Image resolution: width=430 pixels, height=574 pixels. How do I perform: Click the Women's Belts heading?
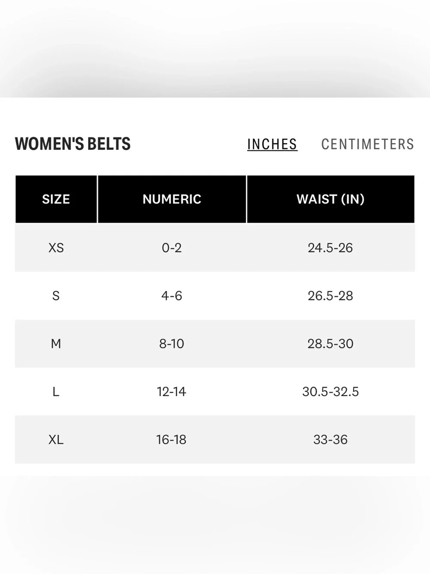(73, 144)
